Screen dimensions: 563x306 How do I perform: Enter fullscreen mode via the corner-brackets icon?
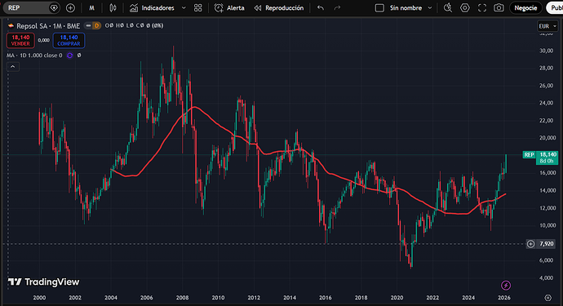pos(482,8)
